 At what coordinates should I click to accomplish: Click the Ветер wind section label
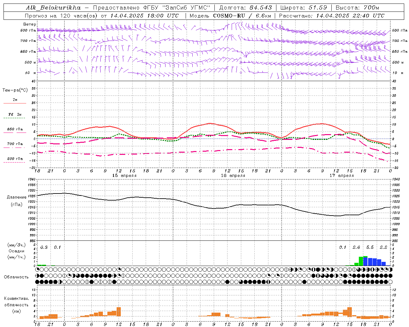(29, 24)
